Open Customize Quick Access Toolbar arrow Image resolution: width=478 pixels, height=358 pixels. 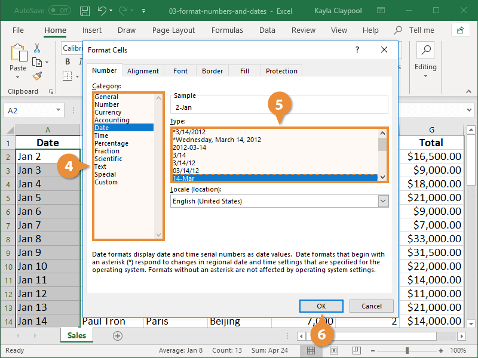click(143, 11)
